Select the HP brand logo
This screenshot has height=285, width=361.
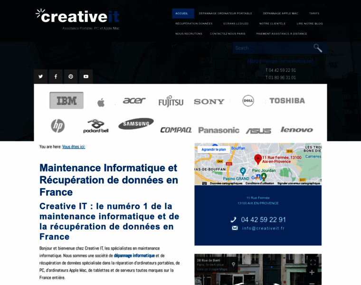pyautogui.click(x=58, y=126)
